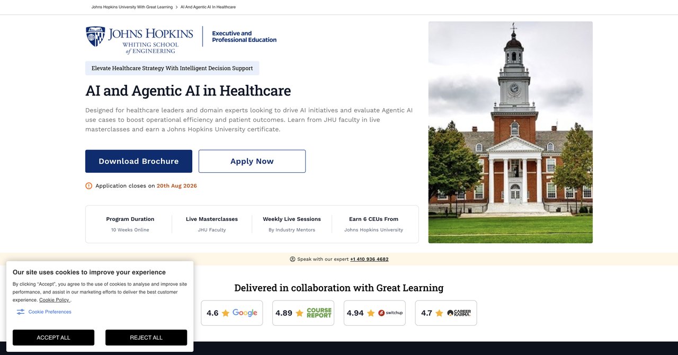Click the Google logo in rating card
Image resolution: width=678 pixels, height=355 pixels.
point(245,313)
